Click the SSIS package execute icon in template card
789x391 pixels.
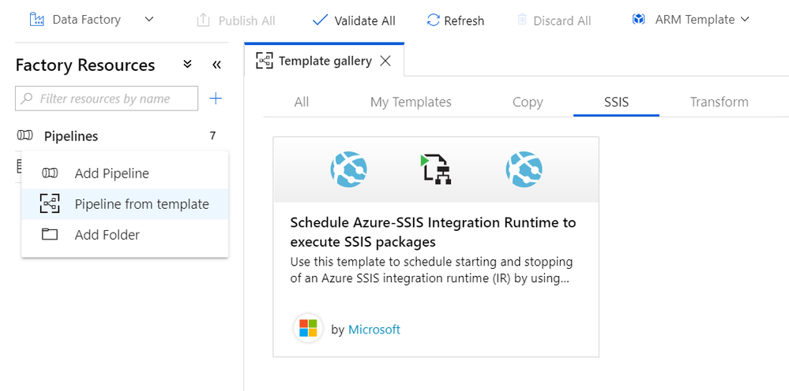pyautogui.click(x=435, y=169)
